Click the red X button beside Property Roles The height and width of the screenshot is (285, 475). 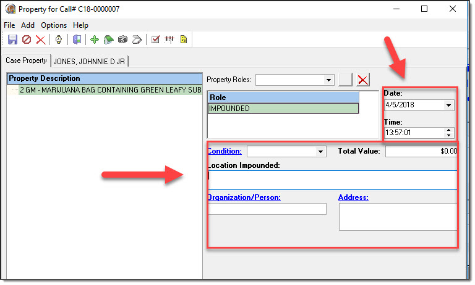coord(363,80)
